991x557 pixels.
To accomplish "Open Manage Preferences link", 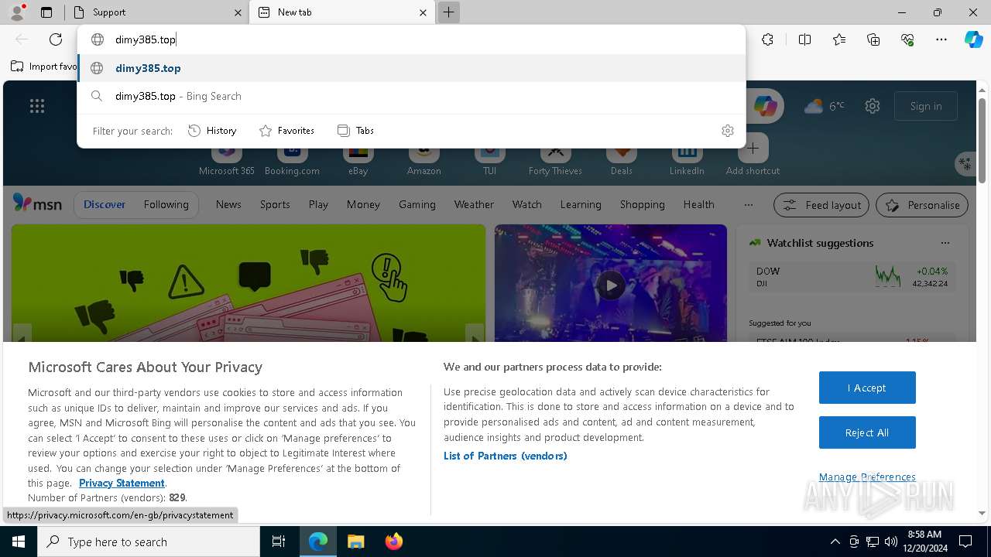I will point(867,477).
